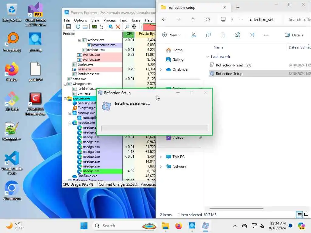Screen dimensions: 311x233
Task: Switch to large thumbnails view in the status bar
Action: click(306, 214)
